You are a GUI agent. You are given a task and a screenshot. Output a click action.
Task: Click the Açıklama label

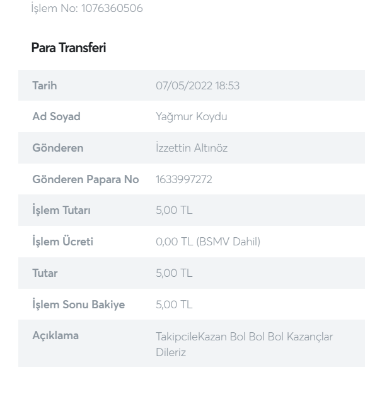point(55,336)
